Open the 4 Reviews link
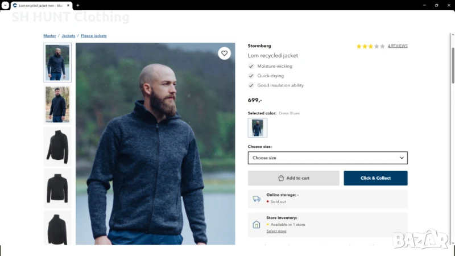 [x=398, y=46]
